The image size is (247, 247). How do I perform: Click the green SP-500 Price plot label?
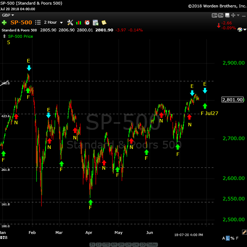point(20,36)
